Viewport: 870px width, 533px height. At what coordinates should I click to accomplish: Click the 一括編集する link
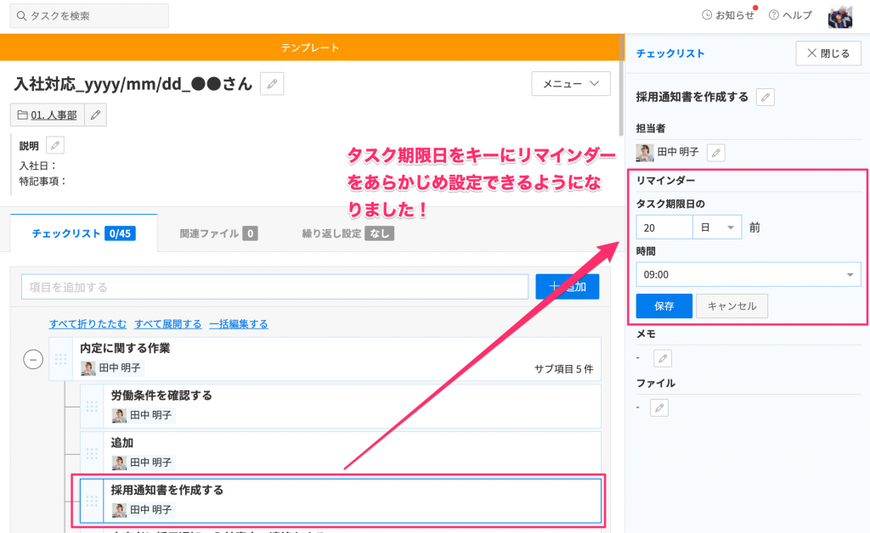239,323
